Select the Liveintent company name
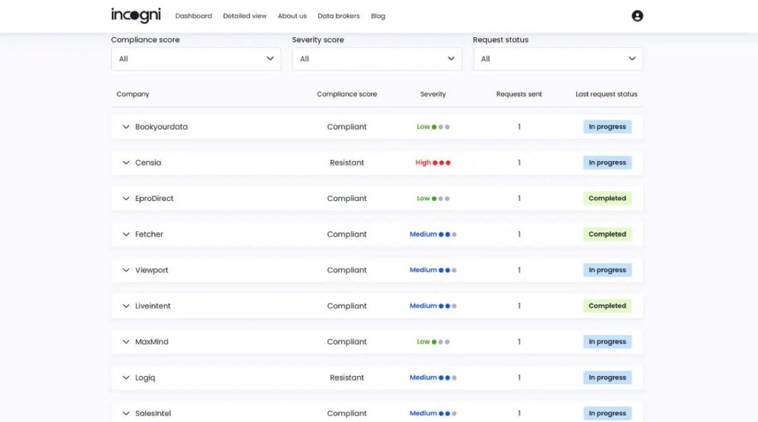Image resolution: width=758 pixels, height=422 pixels. (x=153, y=306)
